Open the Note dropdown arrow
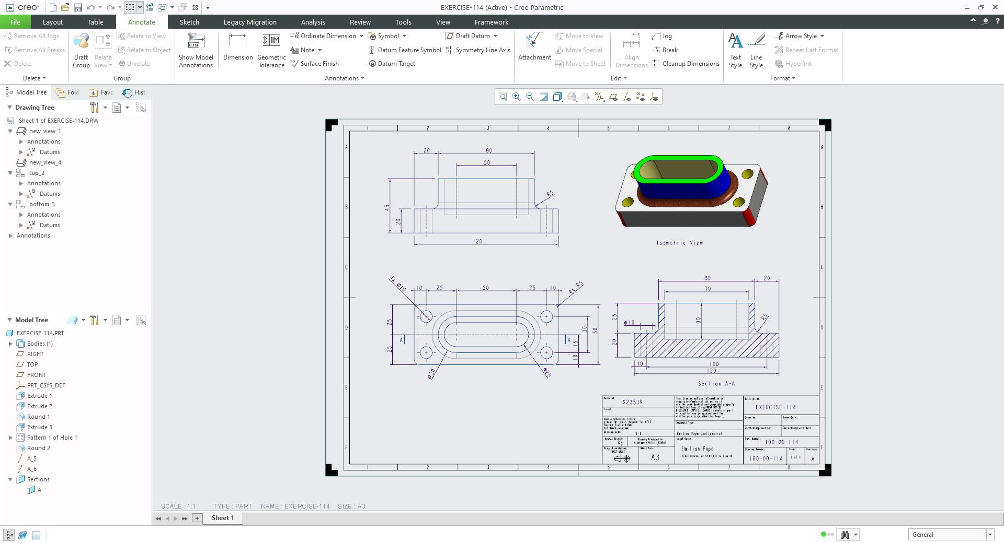 320,50
